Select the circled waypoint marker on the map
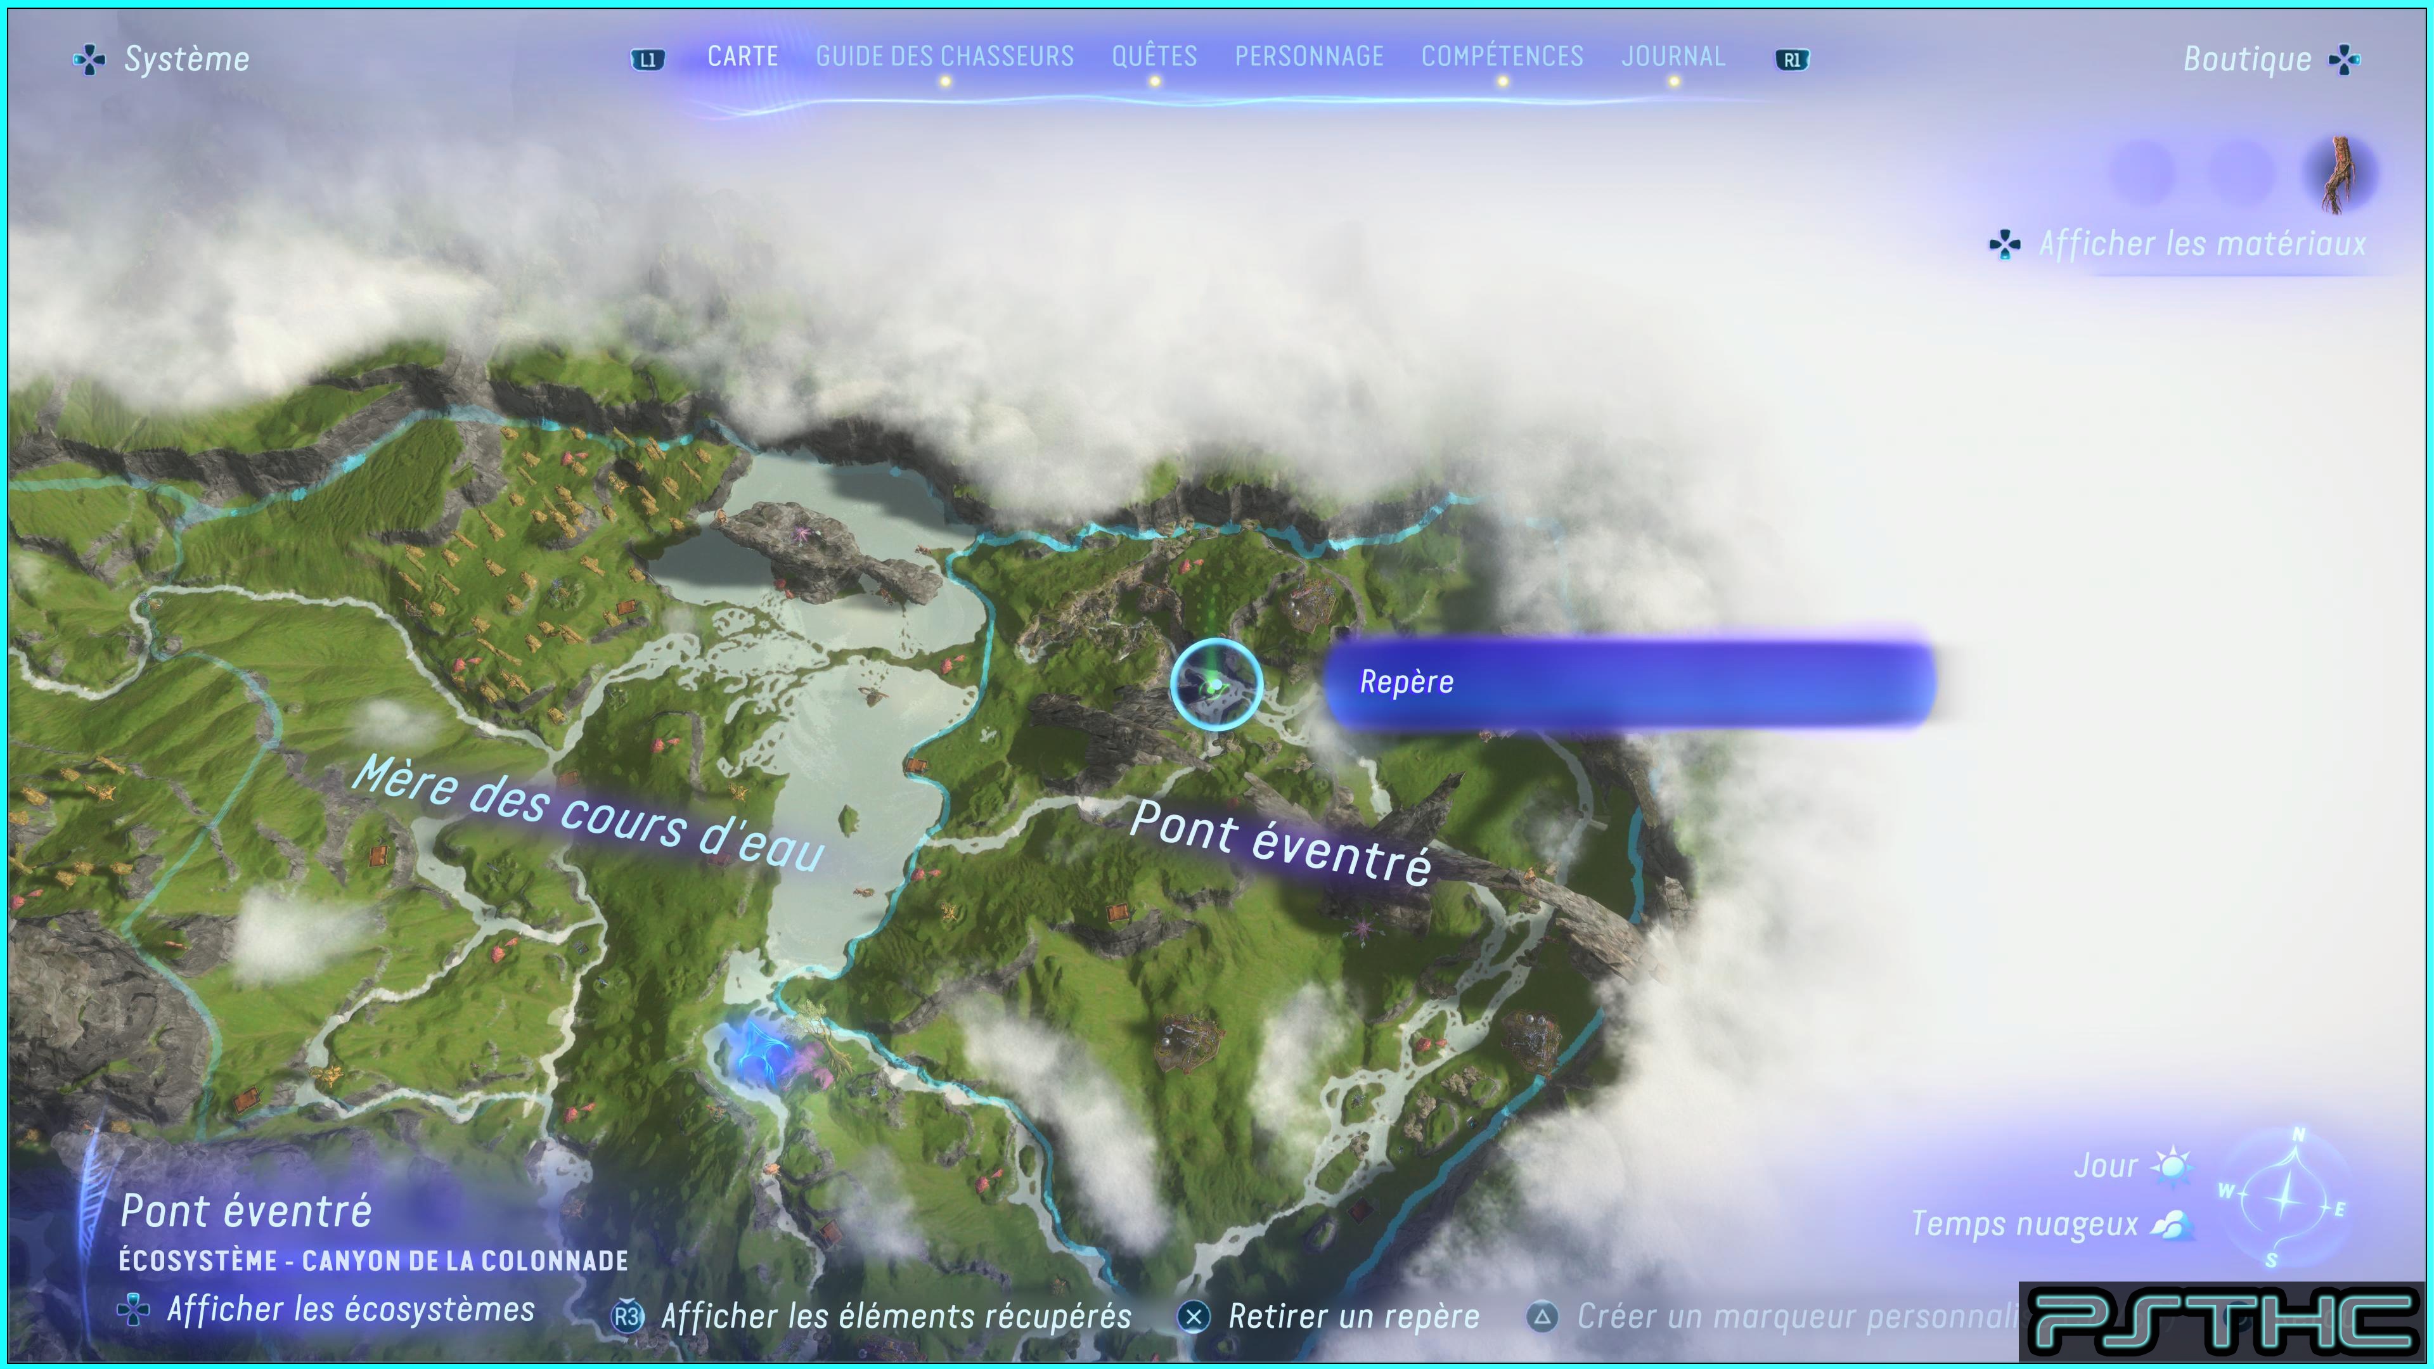 click(x=1216, y=685)
